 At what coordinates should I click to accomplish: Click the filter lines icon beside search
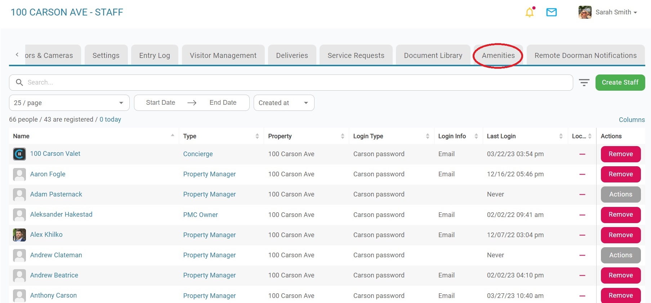click(584, 83)
